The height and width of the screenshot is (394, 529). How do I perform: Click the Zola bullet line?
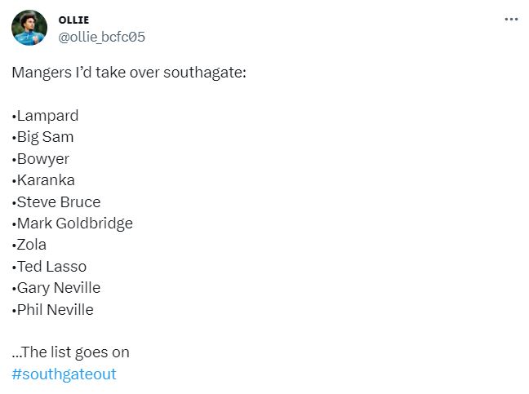click(29, 245)
